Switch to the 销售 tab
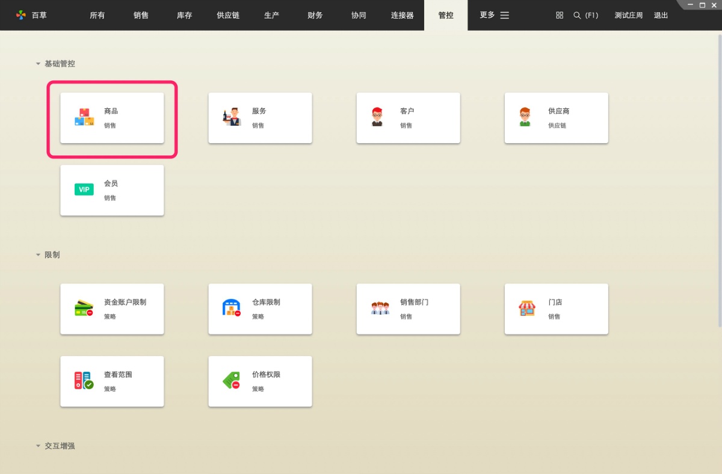 (141, 15)
